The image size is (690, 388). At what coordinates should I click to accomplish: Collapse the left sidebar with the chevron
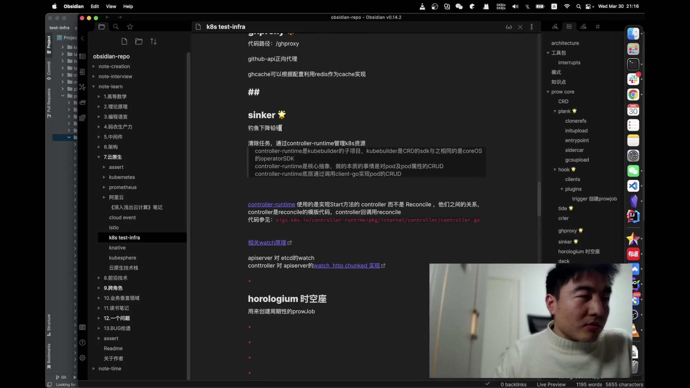click(x=82, y=38)
